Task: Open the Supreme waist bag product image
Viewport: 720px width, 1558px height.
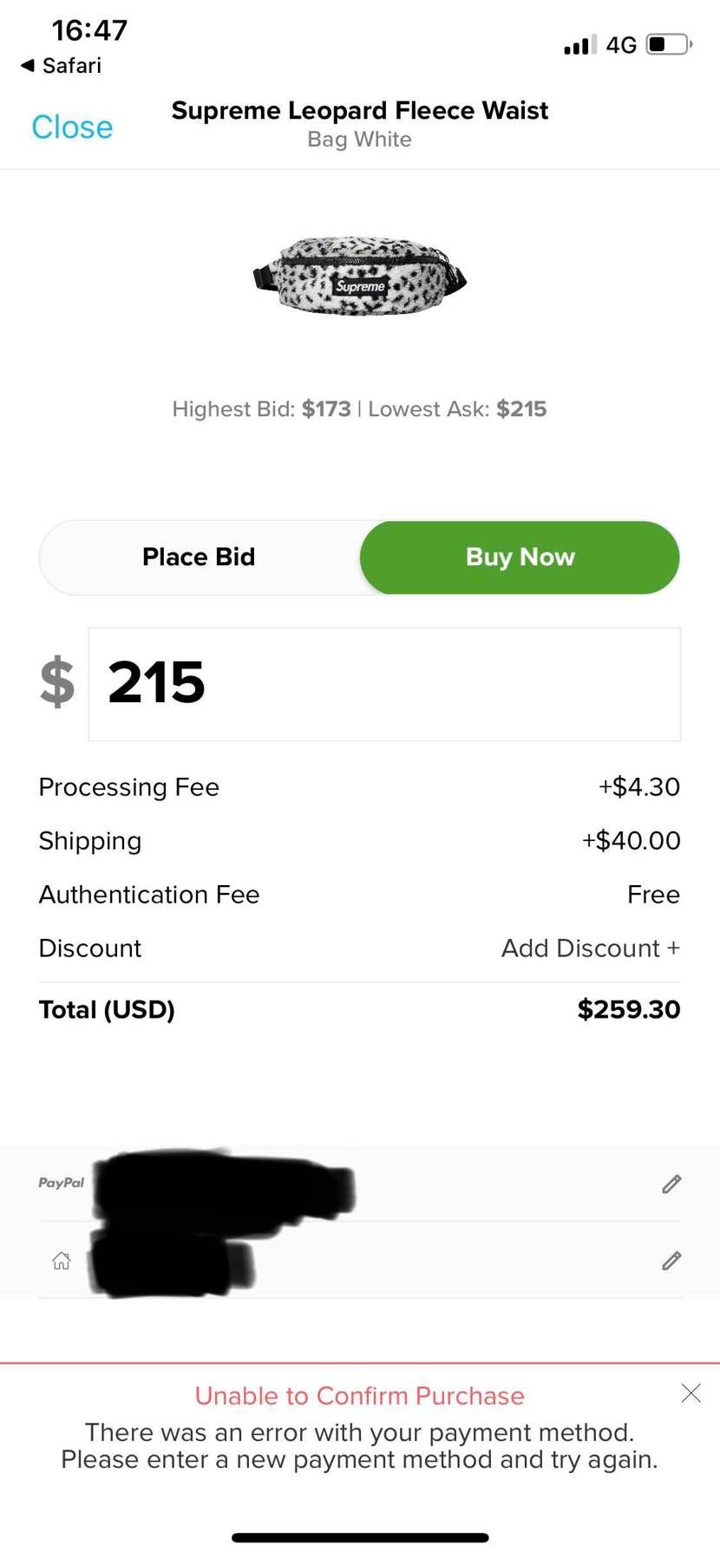Action: tap(359, 275)
